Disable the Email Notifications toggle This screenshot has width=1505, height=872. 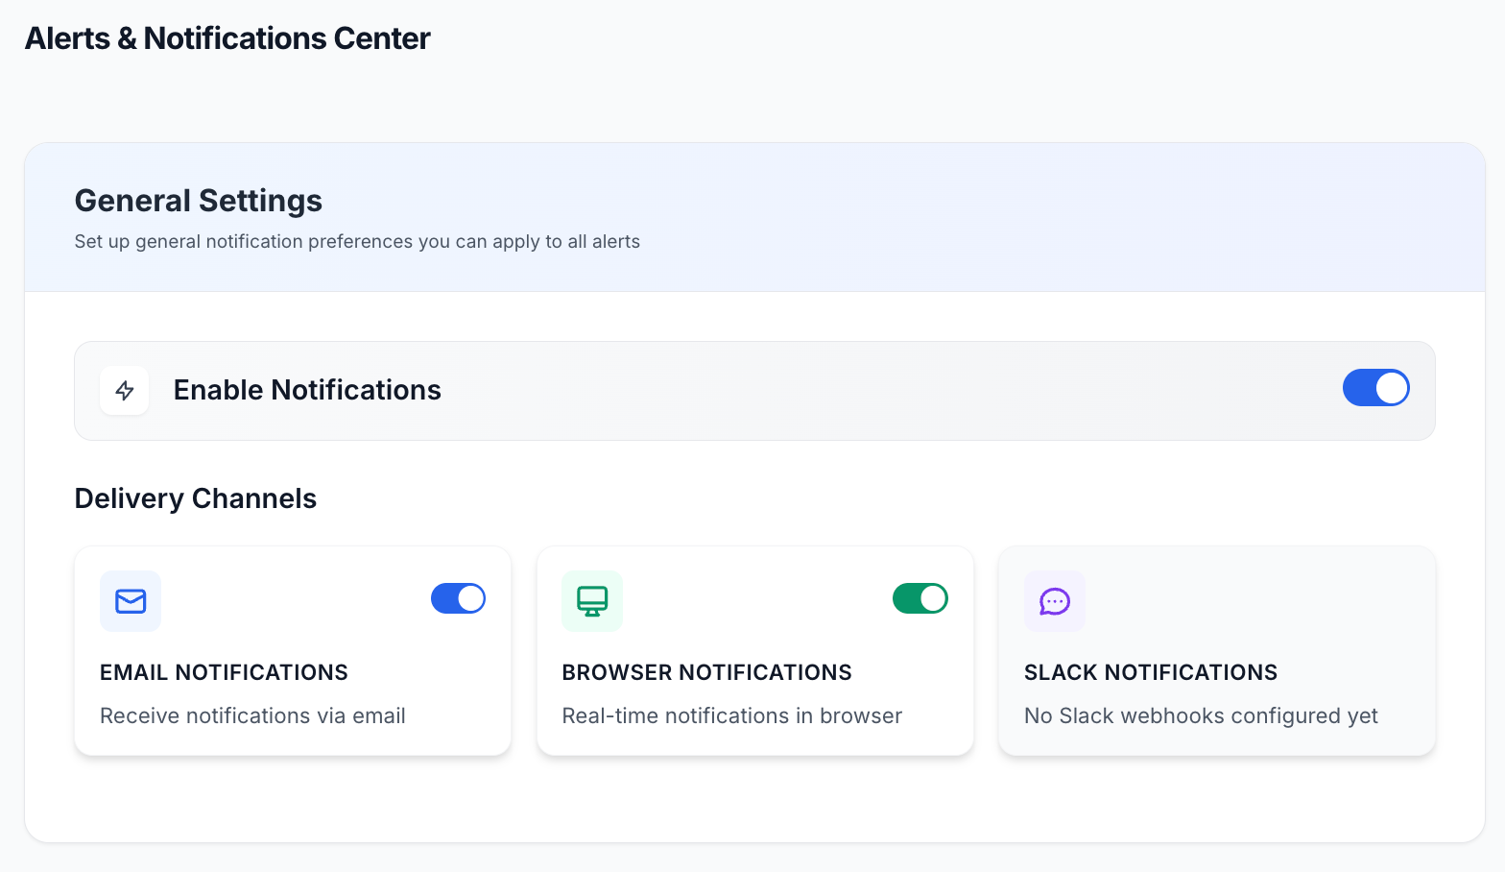click(x=459, y=598)
